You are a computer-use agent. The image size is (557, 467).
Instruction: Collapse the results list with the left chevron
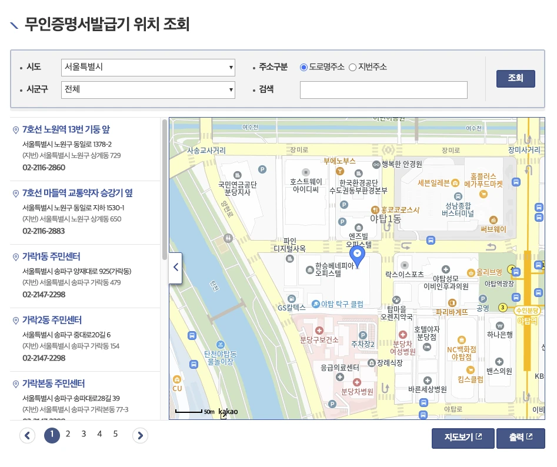pyautogui.click(x=175, y=268)
